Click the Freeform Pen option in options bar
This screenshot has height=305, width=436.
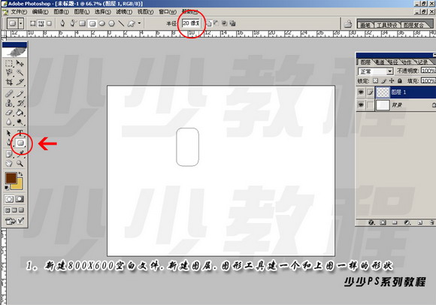pyautogui.click(x=72, y=23)
